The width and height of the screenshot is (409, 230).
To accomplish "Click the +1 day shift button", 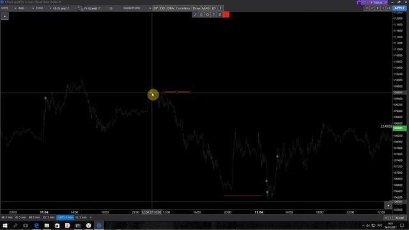I will [x=389, y=8].
